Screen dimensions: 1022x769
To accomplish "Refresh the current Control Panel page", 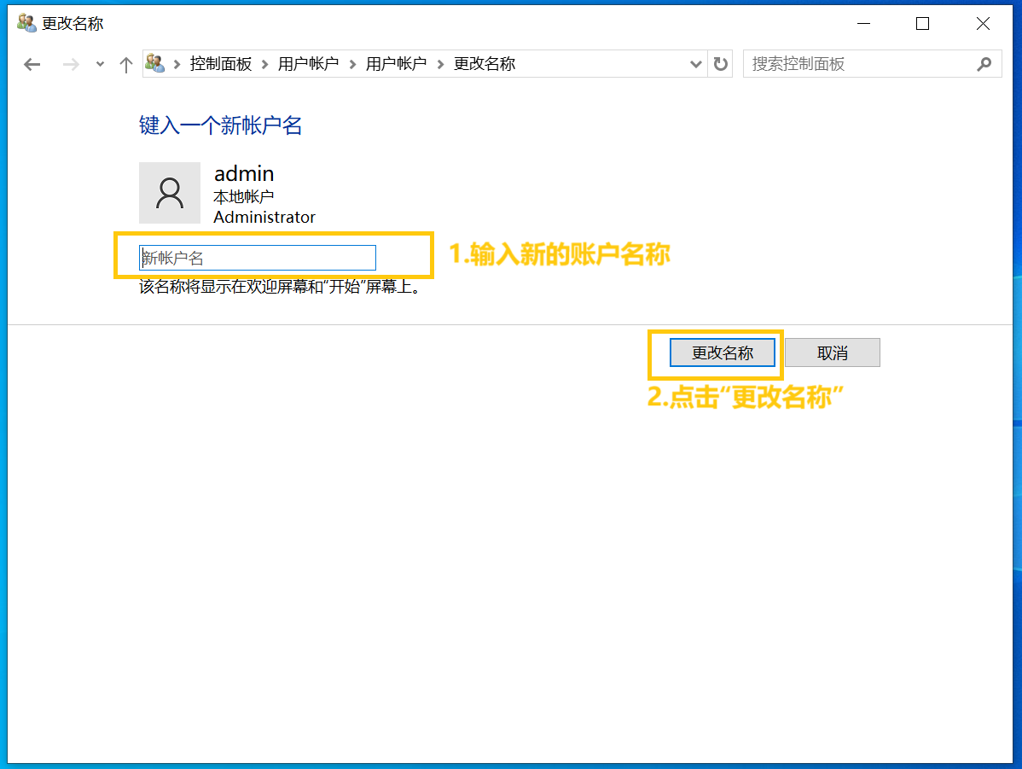I will point(719,64).
